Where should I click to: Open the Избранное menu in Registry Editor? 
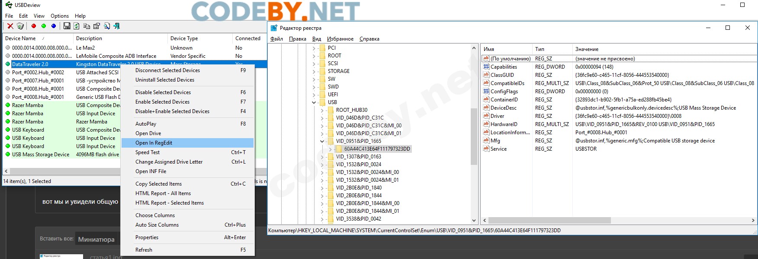340,39
